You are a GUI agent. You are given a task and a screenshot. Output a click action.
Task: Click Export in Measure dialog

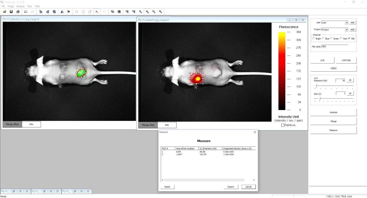click(x=231, y=187)
